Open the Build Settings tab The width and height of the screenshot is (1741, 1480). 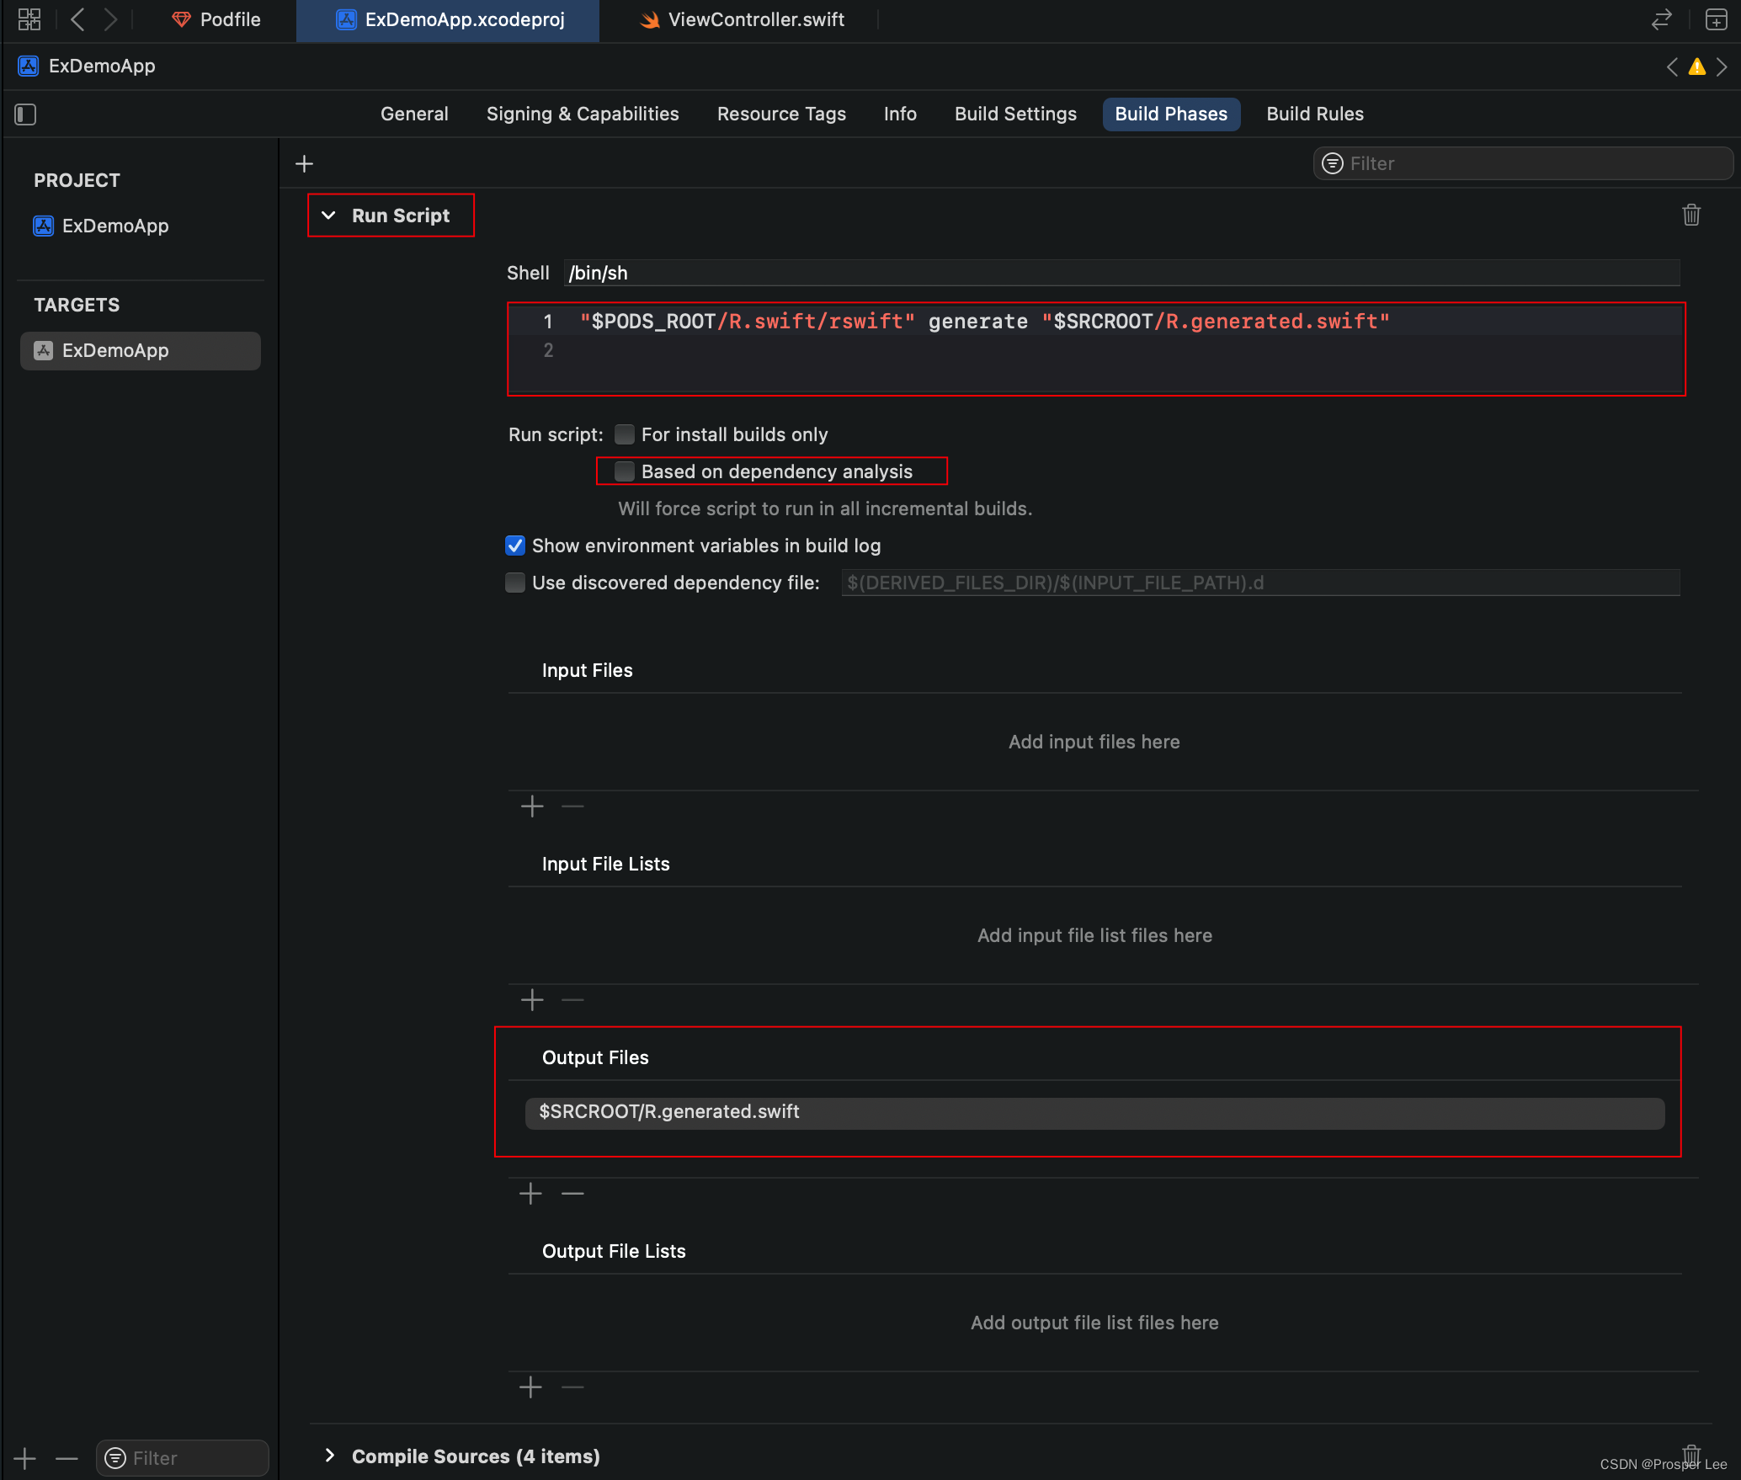pos(1015,114)
